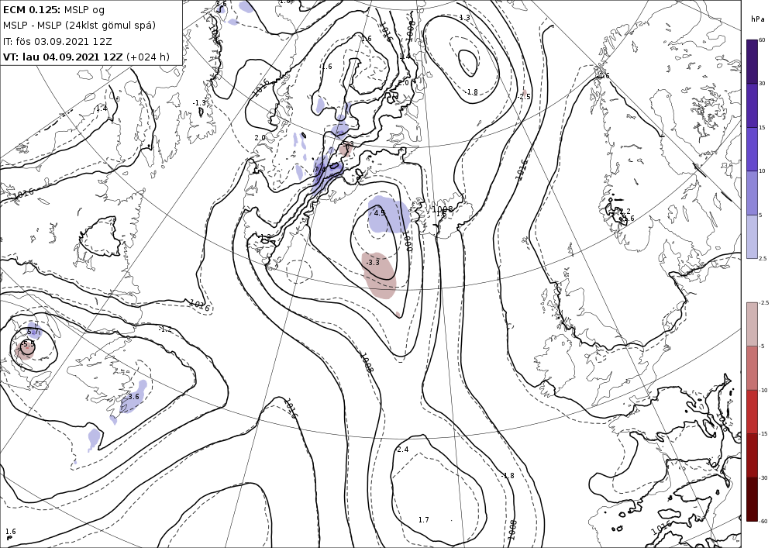Click the '-1.2' value on the map
The image size is (775, 548).
(x=165, y=329)
